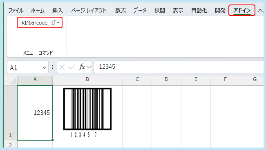The height and width of the screenshot is (150, 266).
Task: Select column D header
Action: pos(166,79)
